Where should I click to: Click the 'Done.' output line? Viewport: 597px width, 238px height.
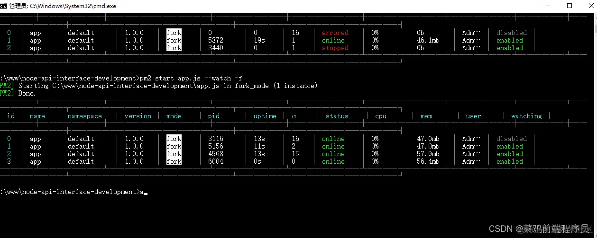click(27, 93)
